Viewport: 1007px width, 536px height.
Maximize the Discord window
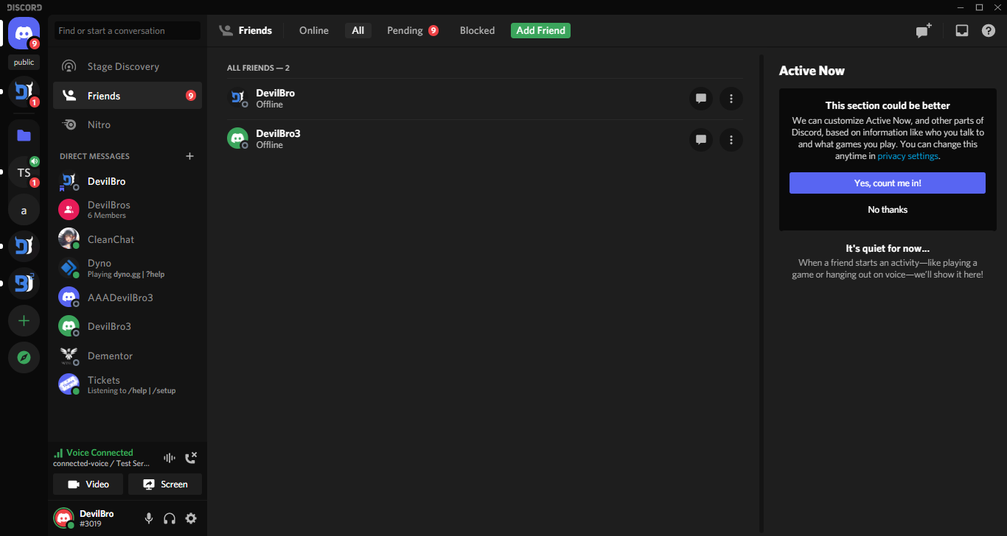(x=979, y=7)
